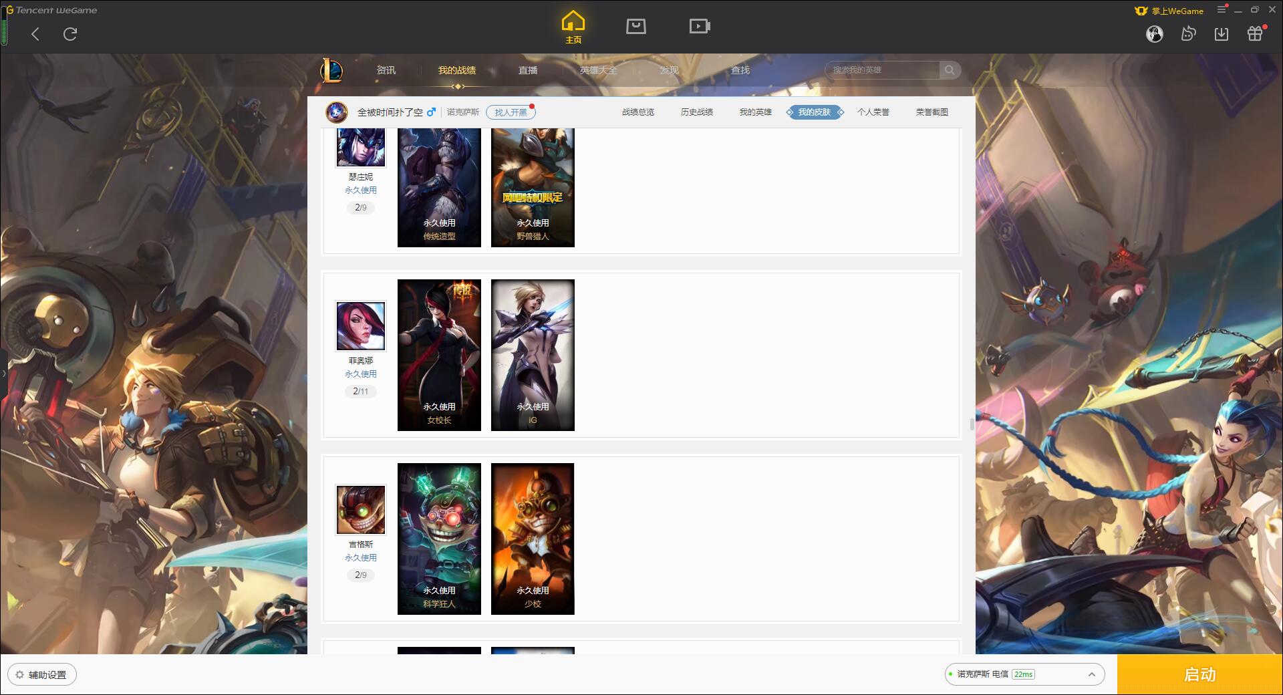Open the iG Fiora skin card
This screenshot has height=695, width=1283.
(x=533, y=355)
